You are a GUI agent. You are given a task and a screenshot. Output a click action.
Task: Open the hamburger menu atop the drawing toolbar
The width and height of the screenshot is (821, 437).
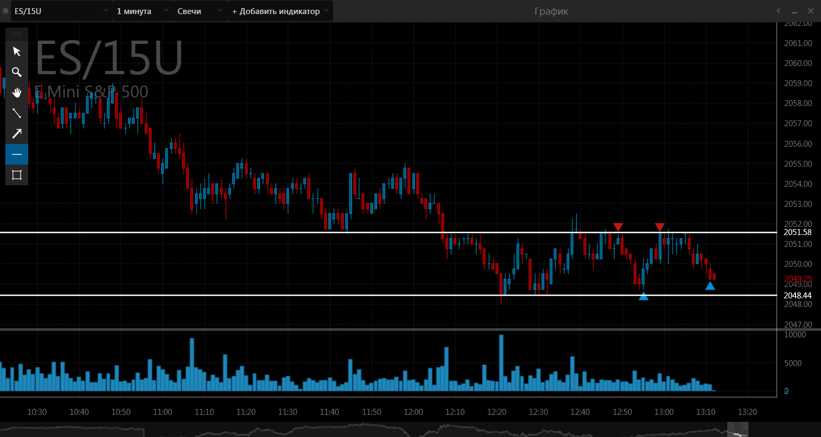click(17, 34)
